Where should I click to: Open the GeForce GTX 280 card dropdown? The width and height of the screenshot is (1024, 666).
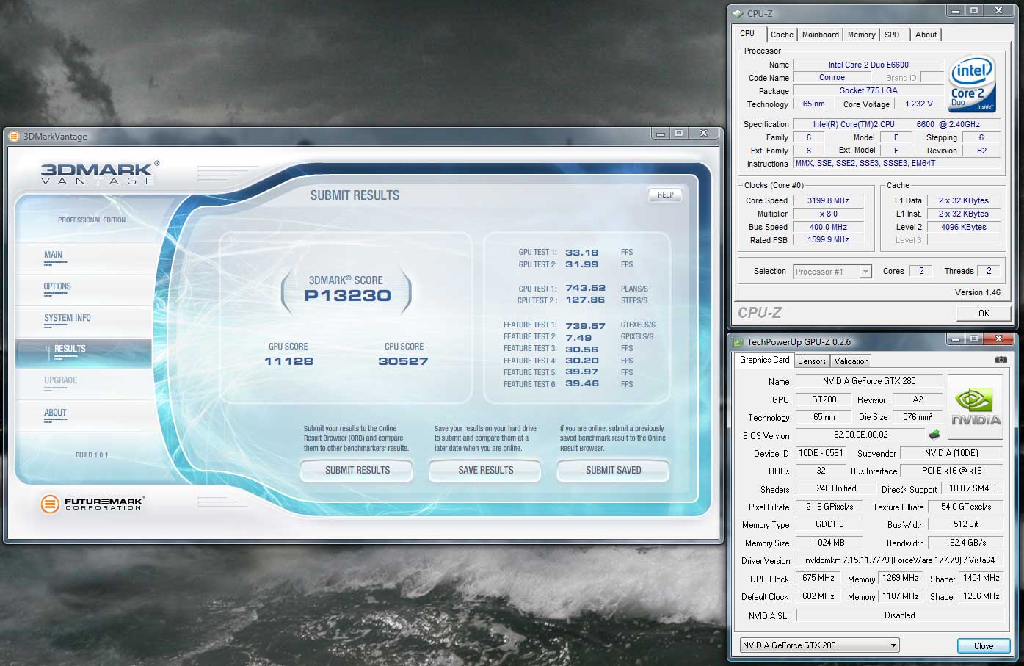coord(819,645)
